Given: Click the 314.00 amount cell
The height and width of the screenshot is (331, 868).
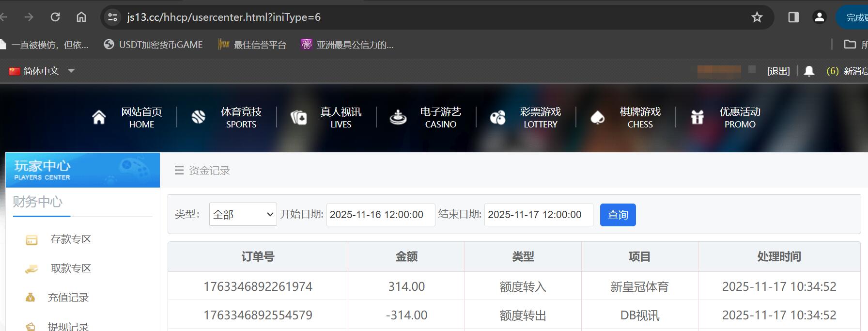Looking at the screenshot, I should point(406,286).
